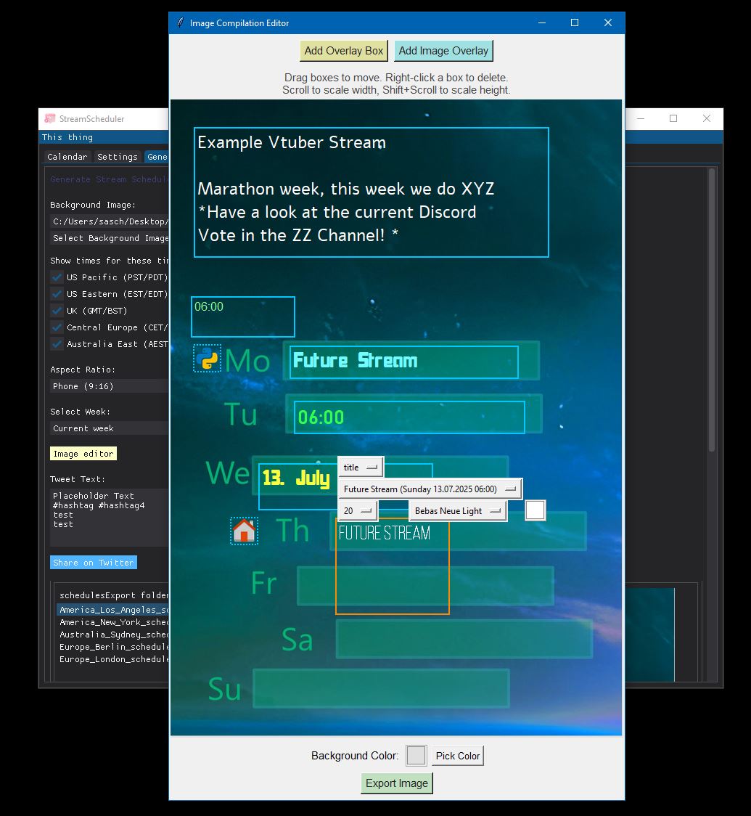The width and height of the screenshot is (751, 816).
Task: Uncheck the Central Europe timezone checkbox
Action: [x=56, y=327]
